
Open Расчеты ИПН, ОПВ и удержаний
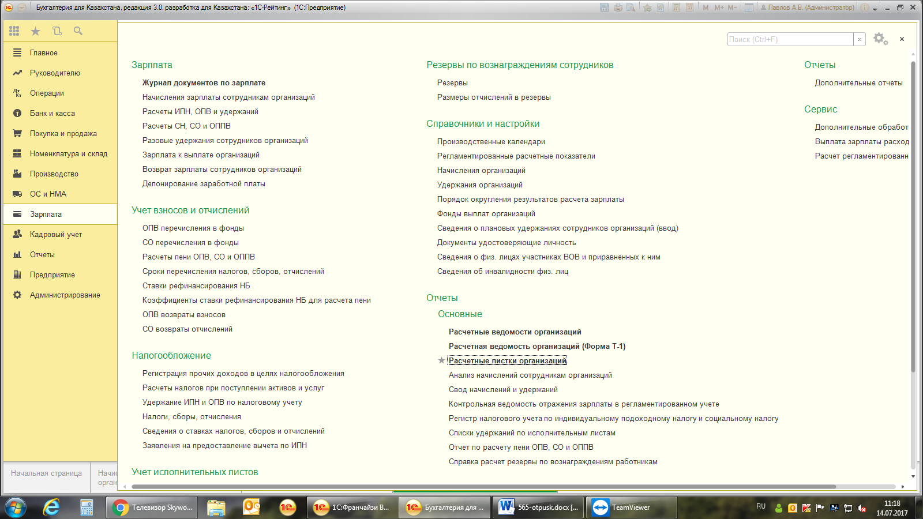pyautogui.click(x=200, y=111)
